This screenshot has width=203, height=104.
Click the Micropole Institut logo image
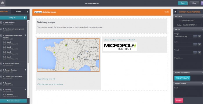(120, 47)
